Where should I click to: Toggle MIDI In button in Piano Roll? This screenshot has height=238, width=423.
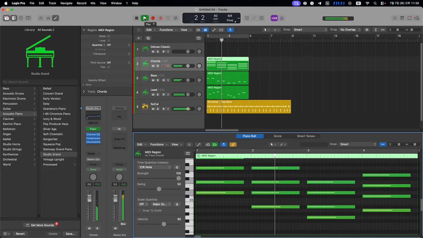point(208,144)
